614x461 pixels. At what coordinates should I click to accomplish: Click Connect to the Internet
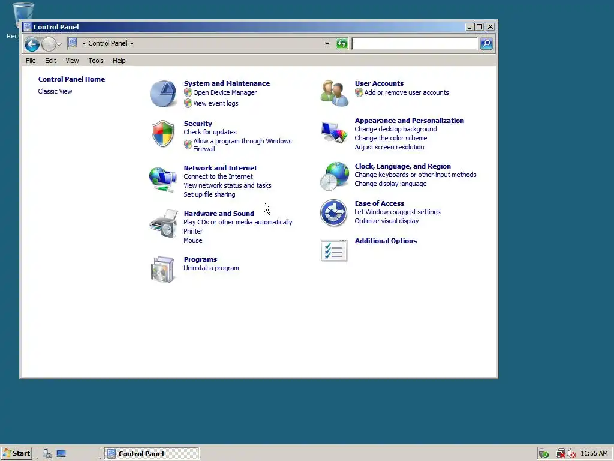pos(218,176)
